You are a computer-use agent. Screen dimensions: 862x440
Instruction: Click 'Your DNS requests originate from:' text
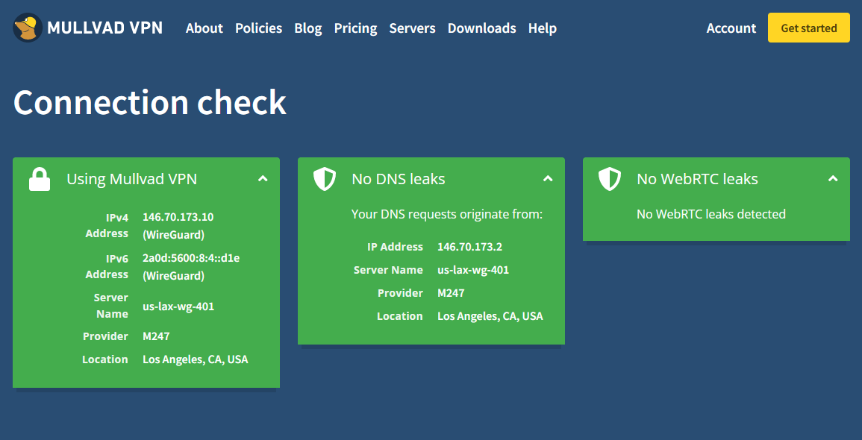(447, 214)
